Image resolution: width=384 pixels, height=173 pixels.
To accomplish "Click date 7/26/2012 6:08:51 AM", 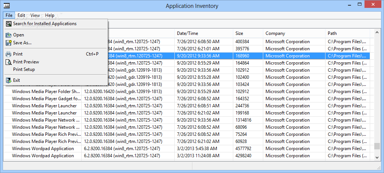I will (x=198, y=106).
